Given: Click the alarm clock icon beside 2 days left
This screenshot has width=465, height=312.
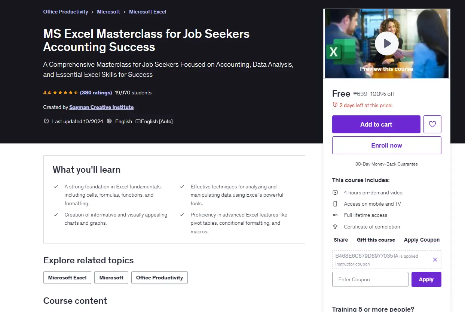Looking at the screenshot, I should pyautogui.click(x=335, y=105).
